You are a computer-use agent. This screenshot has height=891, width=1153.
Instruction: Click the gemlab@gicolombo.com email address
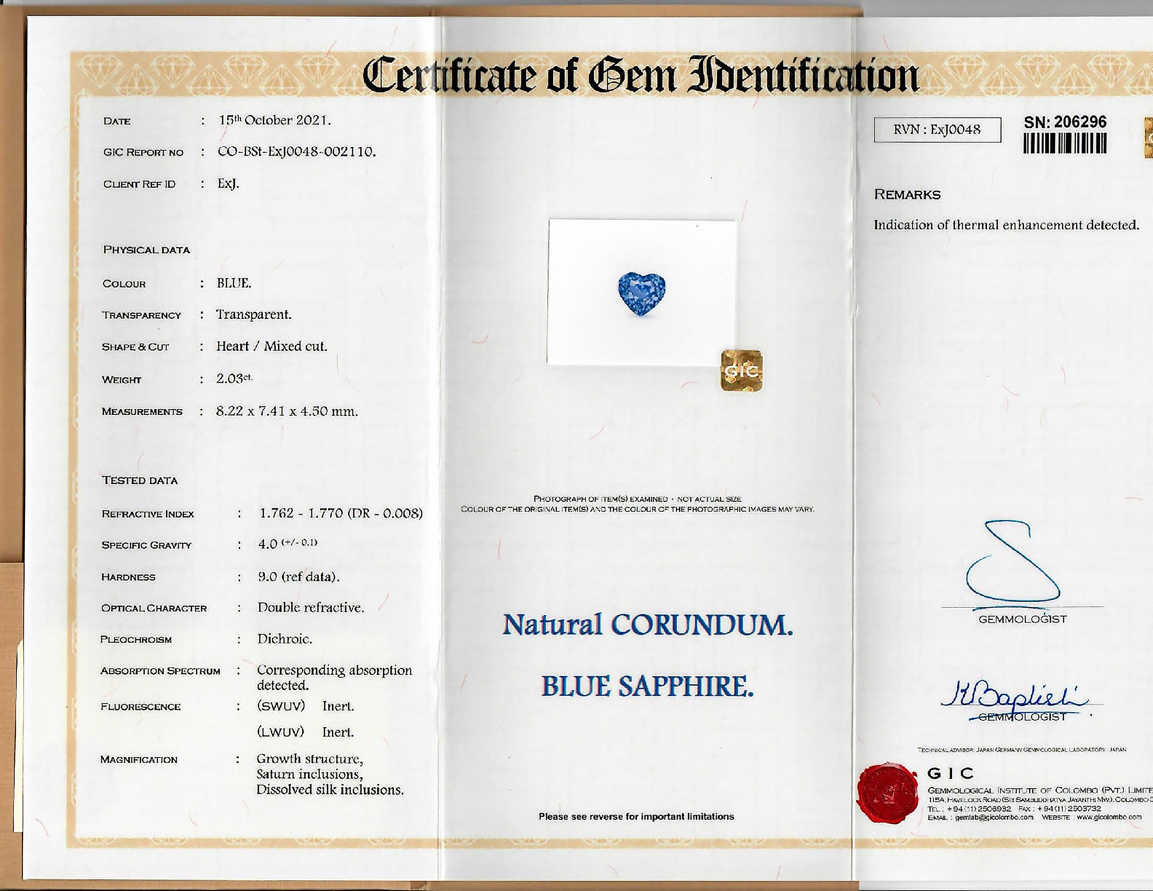click(994, 817)
